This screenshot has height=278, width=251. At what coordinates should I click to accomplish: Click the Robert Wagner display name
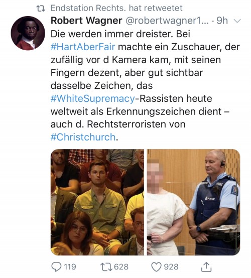coord(86,21)
